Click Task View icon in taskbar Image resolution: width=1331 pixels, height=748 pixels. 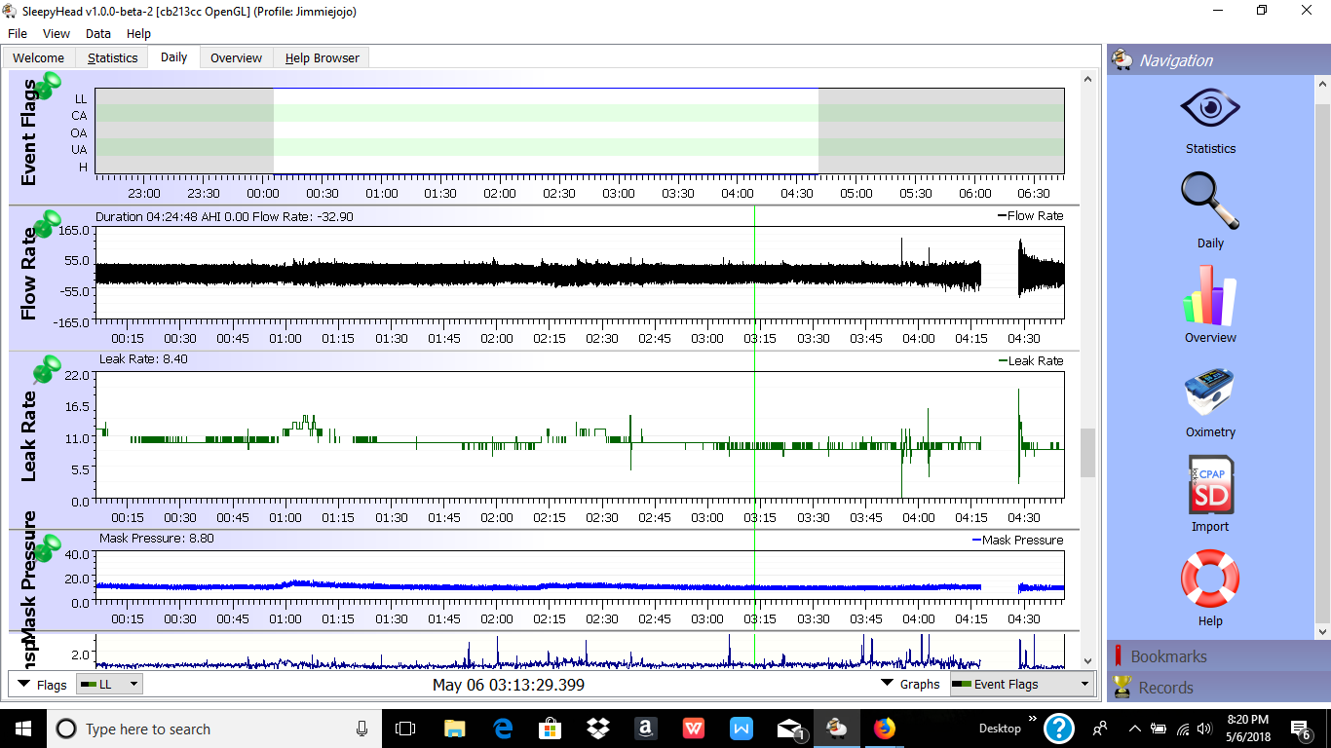405,729
